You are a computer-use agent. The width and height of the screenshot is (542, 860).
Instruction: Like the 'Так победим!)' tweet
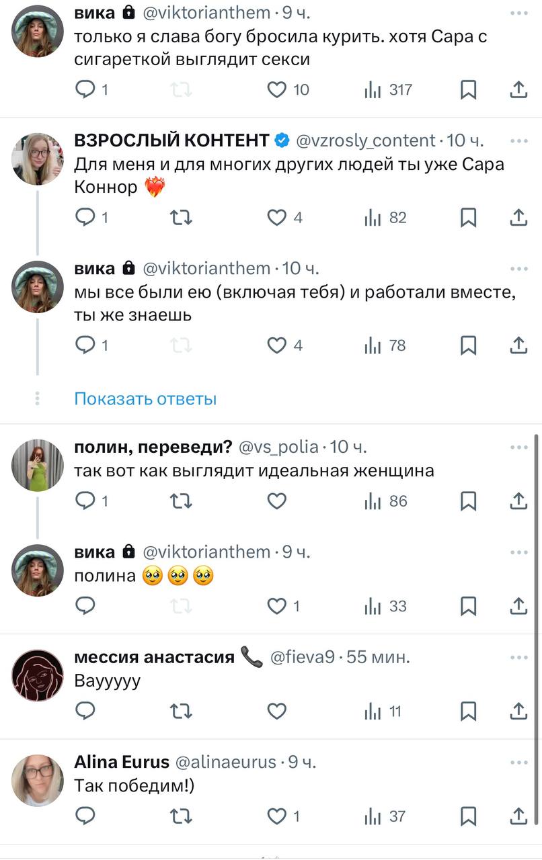pyautogui.click(x=277, y=816)
